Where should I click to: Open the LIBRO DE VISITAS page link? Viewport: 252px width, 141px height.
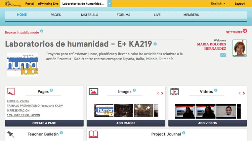coord(18,101)
